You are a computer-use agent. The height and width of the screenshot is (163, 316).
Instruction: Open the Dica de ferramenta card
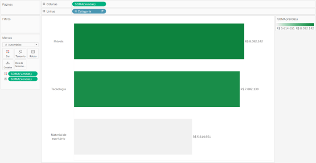[21, 65]
